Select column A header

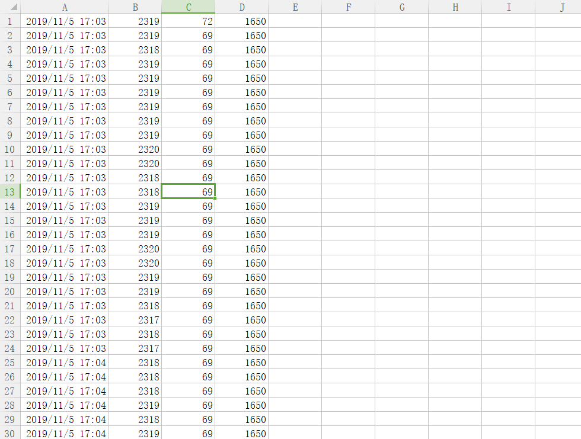tap(65, 7)
